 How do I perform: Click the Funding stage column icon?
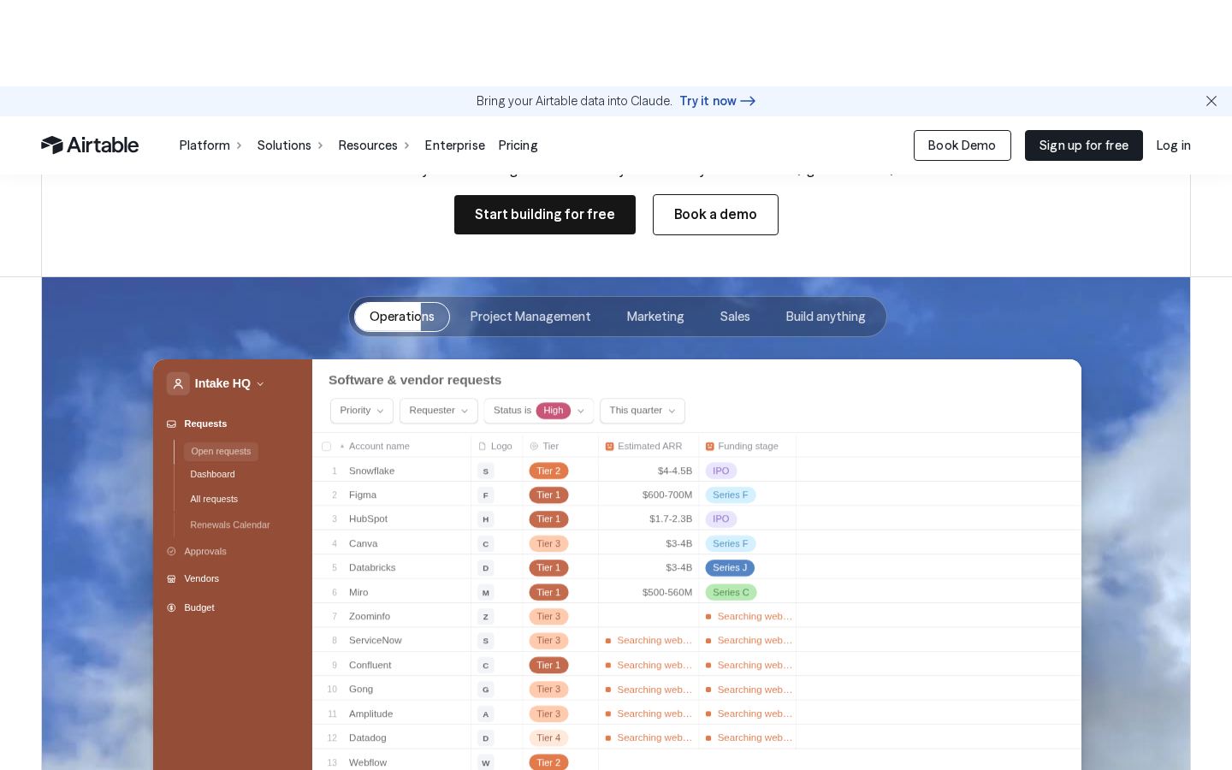point(710,447)
